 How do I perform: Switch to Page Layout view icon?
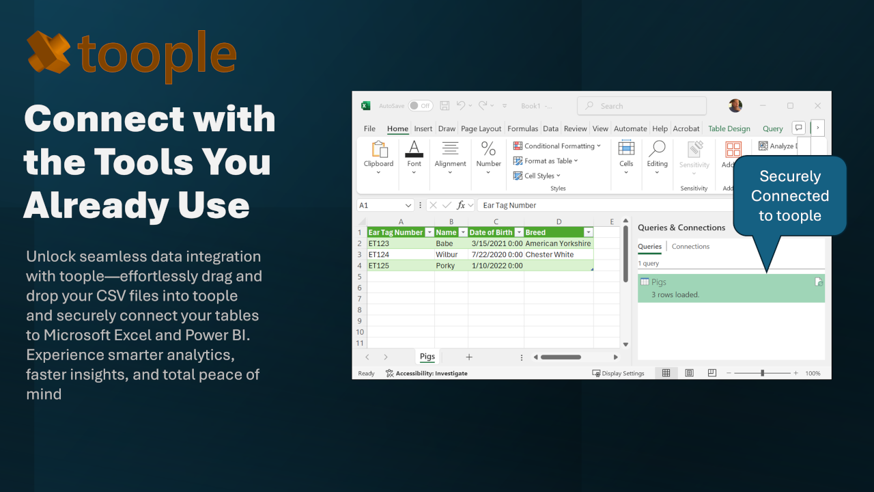[690, 373]
